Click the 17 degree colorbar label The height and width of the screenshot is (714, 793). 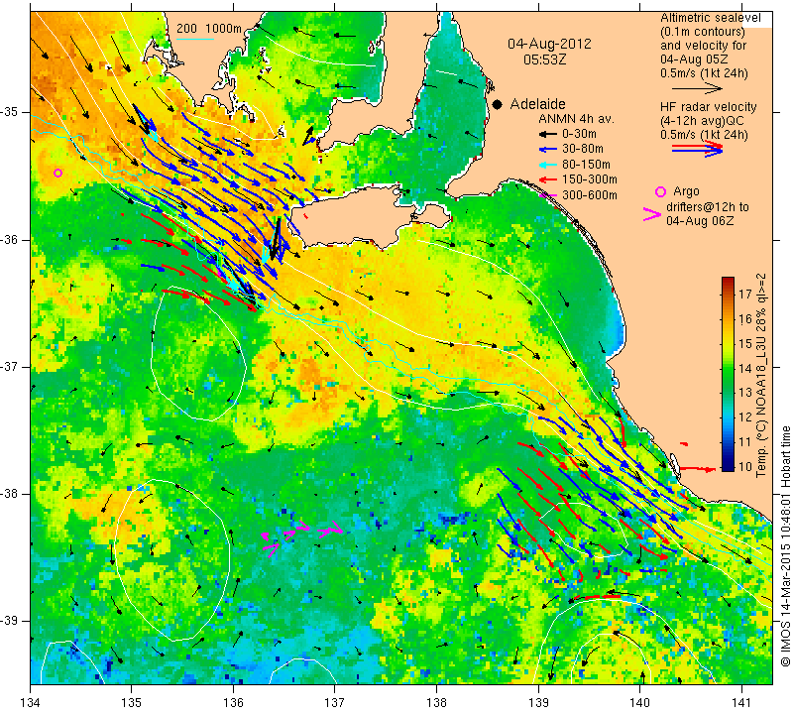pyautogui.click(x=745, y=294)
